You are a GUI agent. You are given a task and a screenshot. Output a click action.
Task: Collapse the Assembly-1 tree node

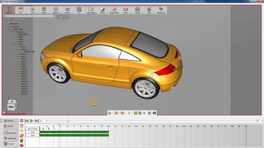pyautogui.click(x=11, y=32)
